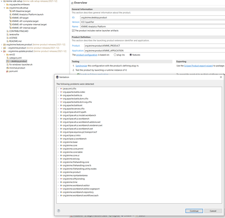Select the plug-ins radio button
Viewport: 225px width, 218px height.
(115, 55)
